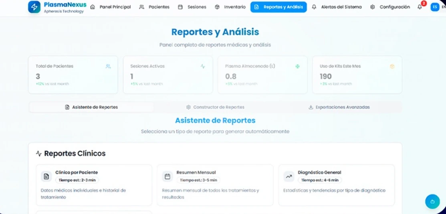Open the Diagnóstico General report card
The width and height of the screenshot is (446, 214).
coord(337,185)
